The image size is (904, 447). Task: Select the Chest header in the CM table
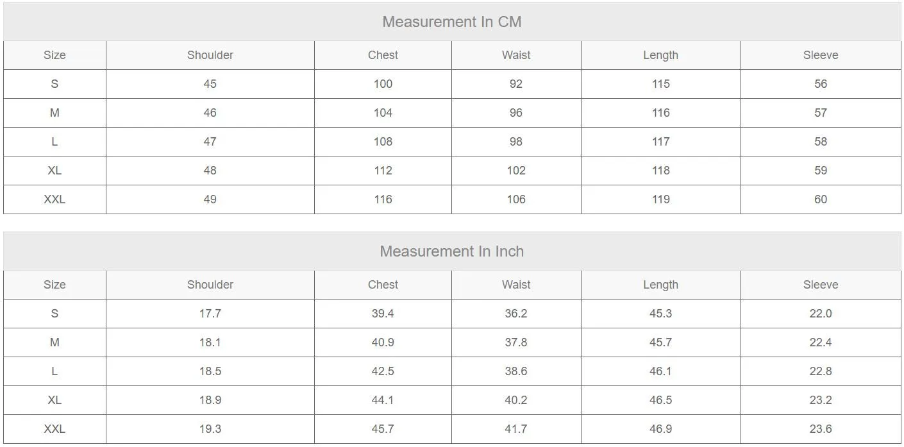pos(383,55)
